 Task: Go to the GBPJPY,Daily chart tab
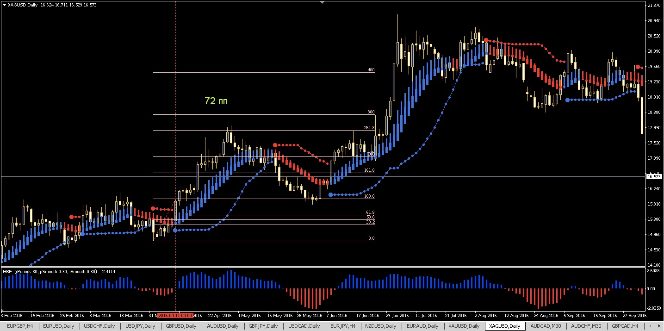click(262, 326)
